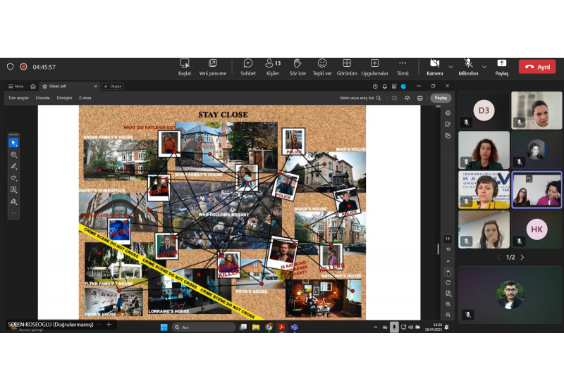Screen dimensions: 564x390
Task: Click the Windows Start button
Action: click(x=164, y=327)
